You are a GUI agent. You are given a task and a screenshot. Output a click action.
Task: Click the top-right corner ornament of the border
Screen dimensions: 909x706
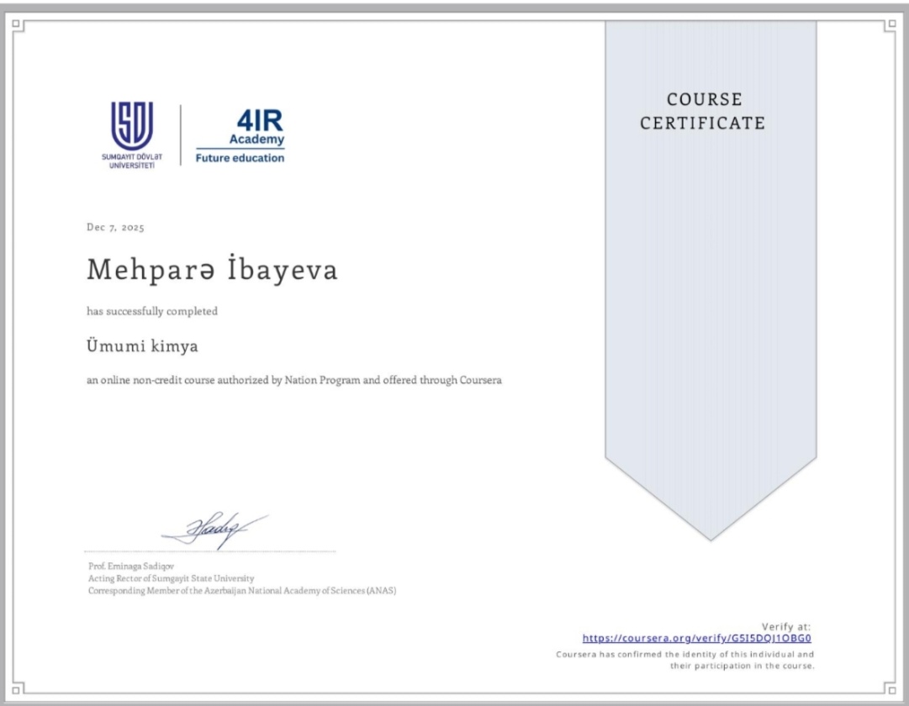891,24
